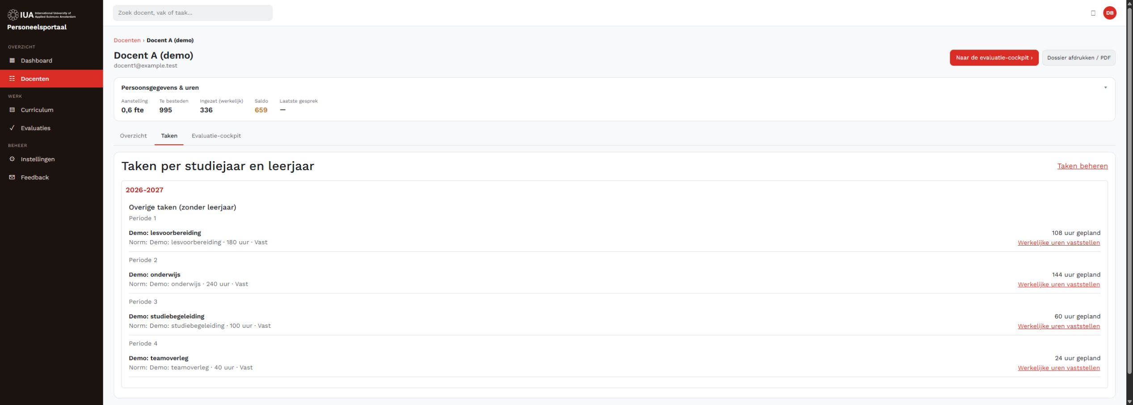
Task: Open the Evaluatie-cockpit tab
Action: click(x=216, y=136)
